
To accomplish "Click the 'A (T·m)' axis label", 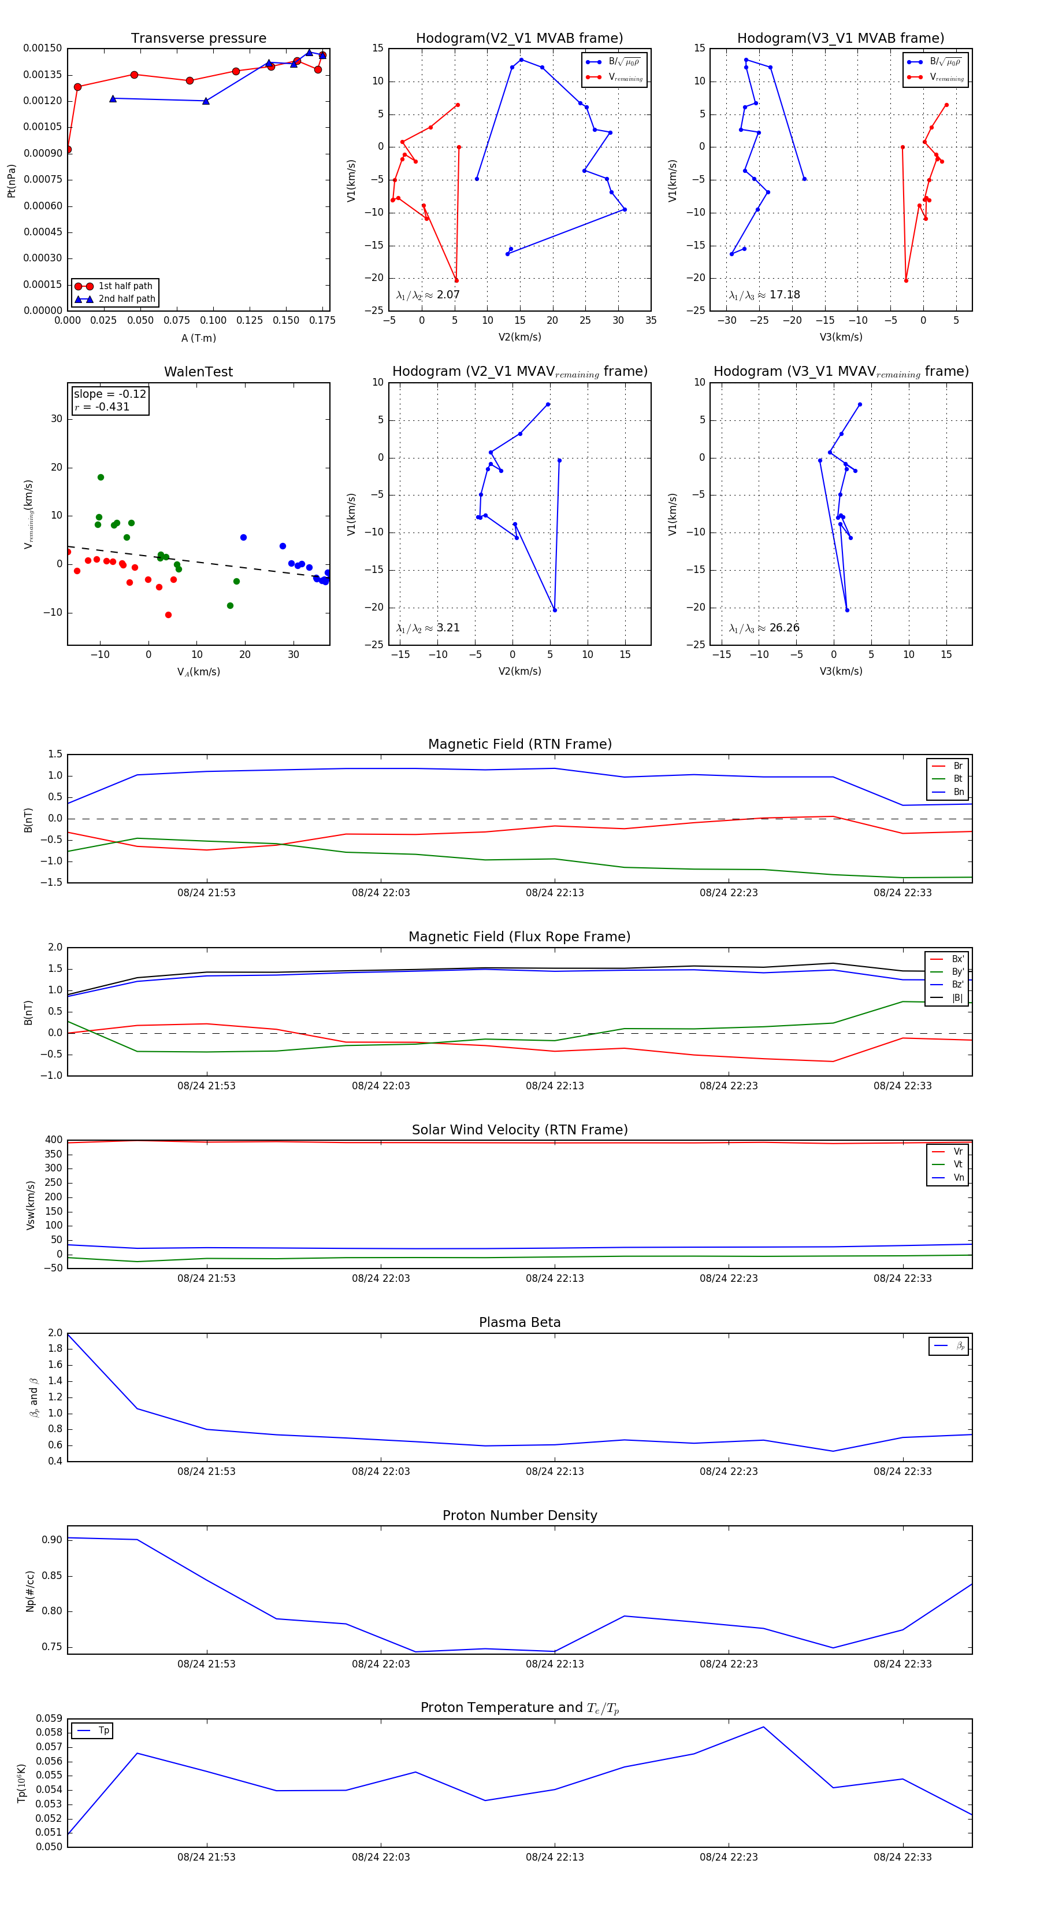I will [198, 338].
